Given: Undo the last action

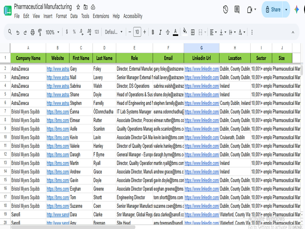Looking at the screenshot, I should [18, 32].
